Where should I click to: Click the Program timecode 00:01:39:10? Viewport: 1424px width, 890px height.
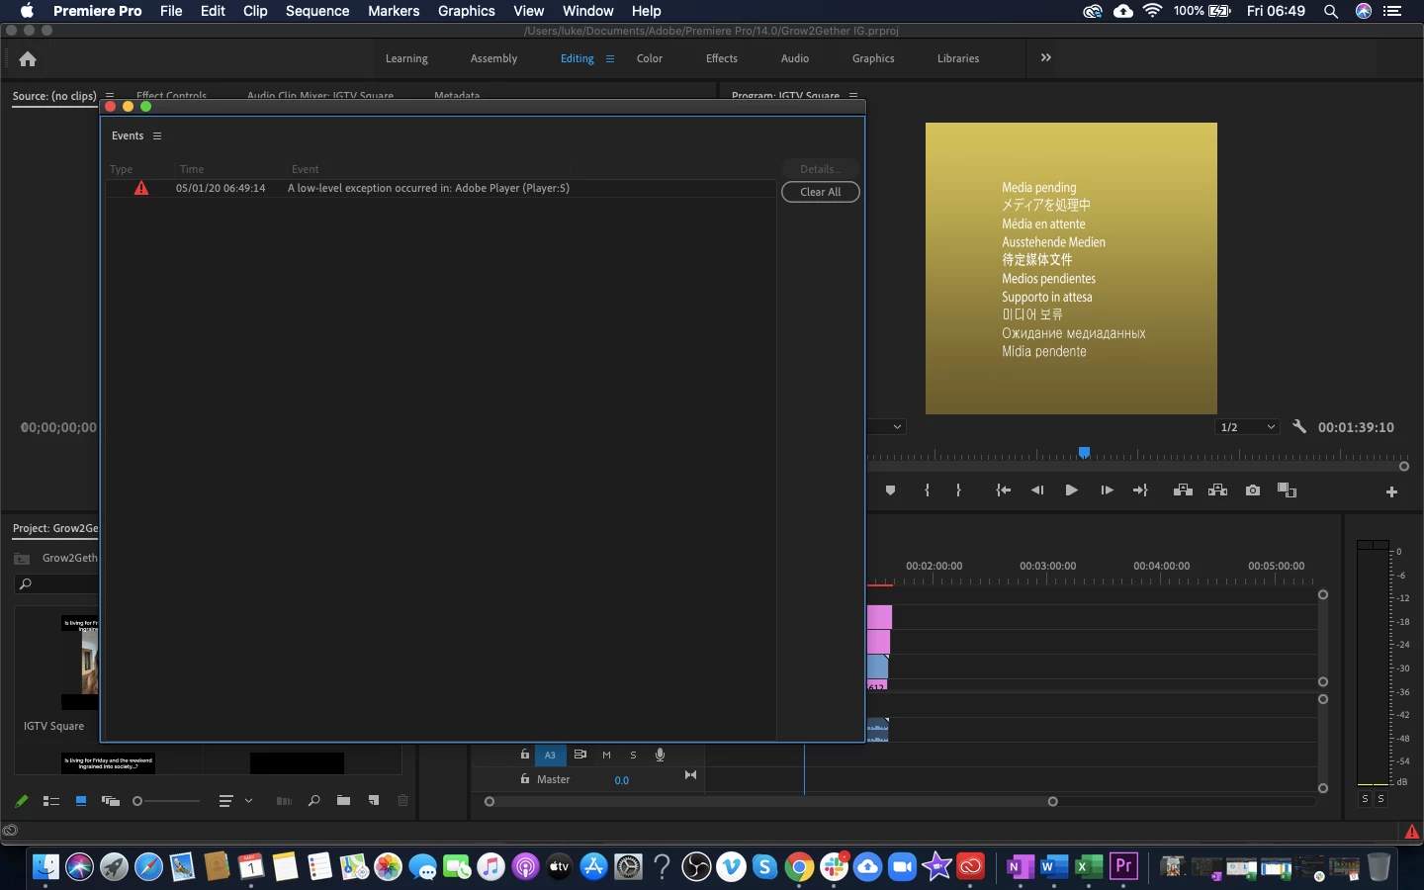(1356, 427)
